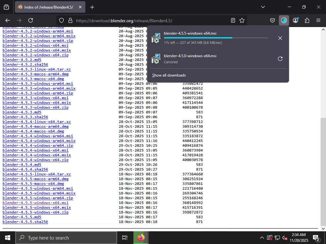Reload the current page
This screenshot has width=326, height=244.
(x=31, y=20)
